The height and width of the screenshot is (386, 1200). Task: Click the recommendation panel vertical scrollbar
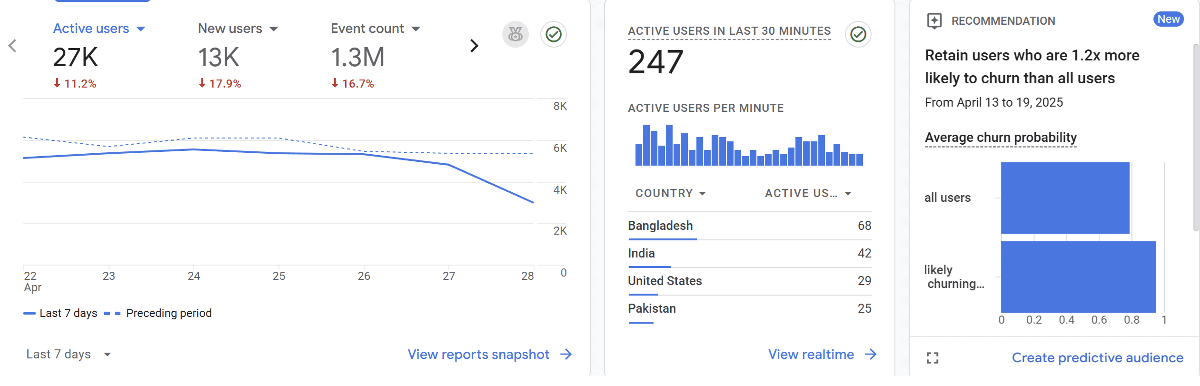(1196, 137)
